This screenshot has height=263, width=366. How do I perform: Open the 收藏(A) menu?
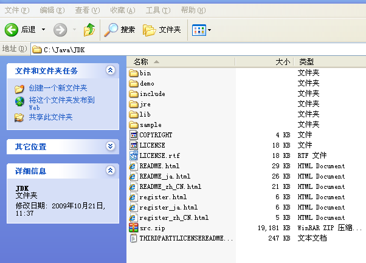123,10
